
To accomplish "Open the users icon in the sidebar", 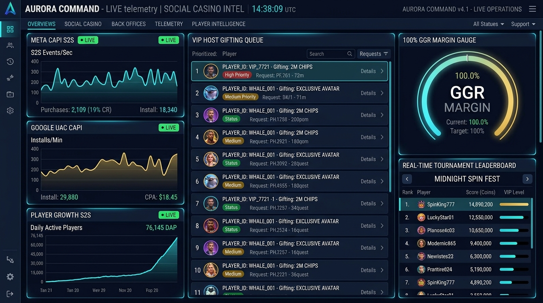I will (x=10, y=45).
